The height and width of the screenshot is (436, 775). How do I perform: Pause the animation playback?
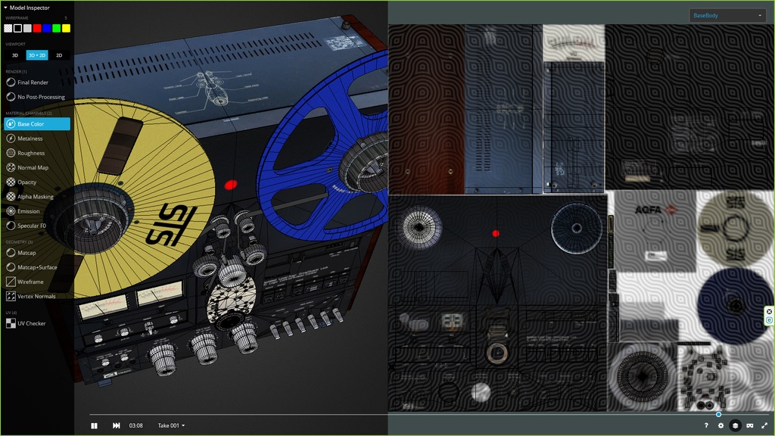pyautogui.click(x=95, y=425)
